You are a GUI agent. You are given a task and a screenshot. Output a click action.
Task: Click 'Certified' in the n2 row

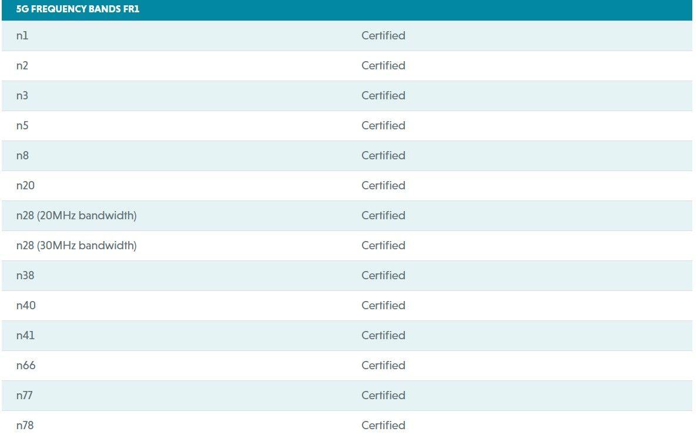383,65
